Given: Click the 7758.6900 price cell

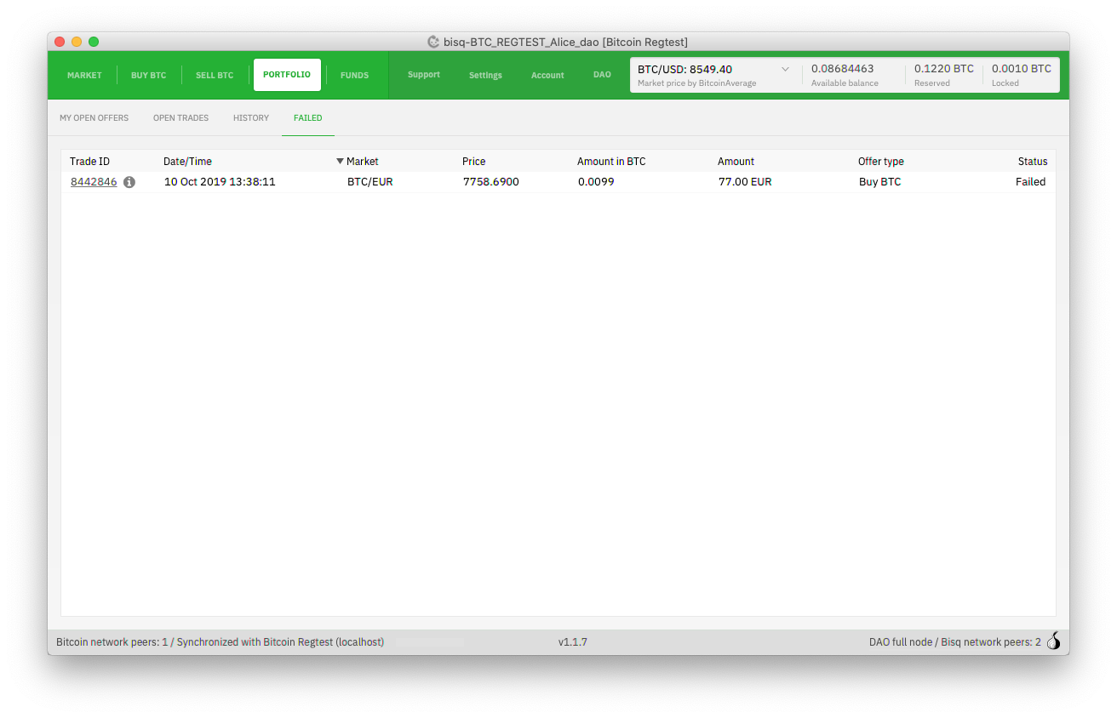Looking at the screenshot, I should point(491,182).
